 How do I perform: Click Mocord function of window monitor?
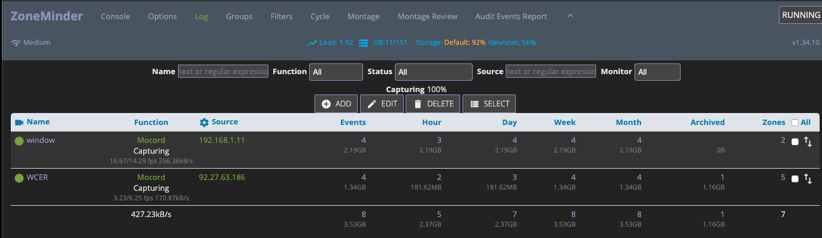(151, 141)
